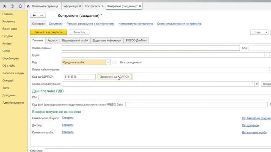Open the favorites star icon
The image size is (271, 152).
coord(5,6)
